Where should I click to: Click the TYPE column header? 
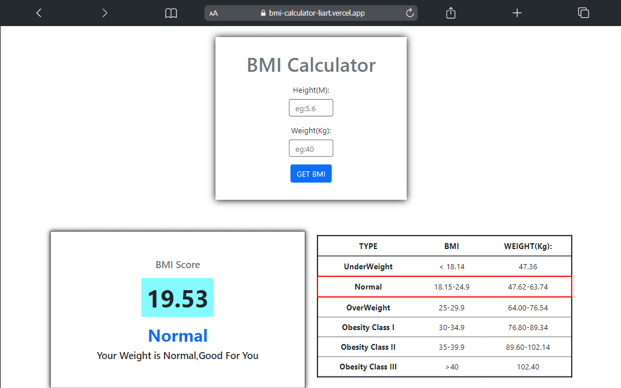point(368,246)
